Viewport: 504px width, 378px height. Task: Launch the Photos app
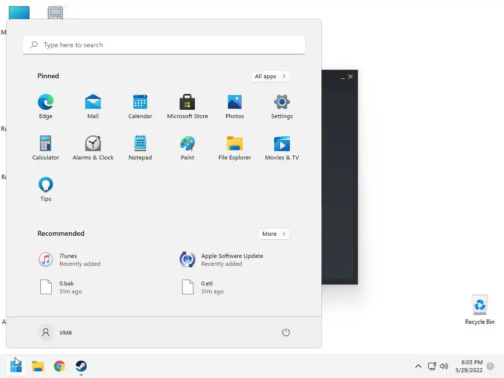tap(235, 107)
